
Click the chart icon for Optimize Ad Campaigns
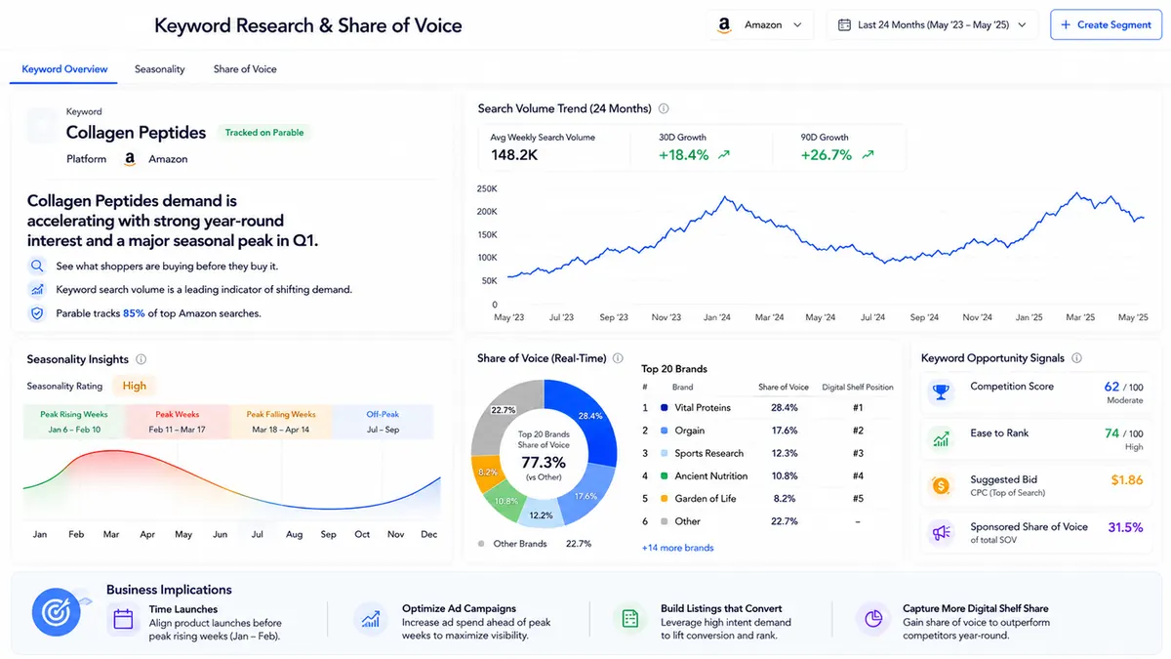371,619
